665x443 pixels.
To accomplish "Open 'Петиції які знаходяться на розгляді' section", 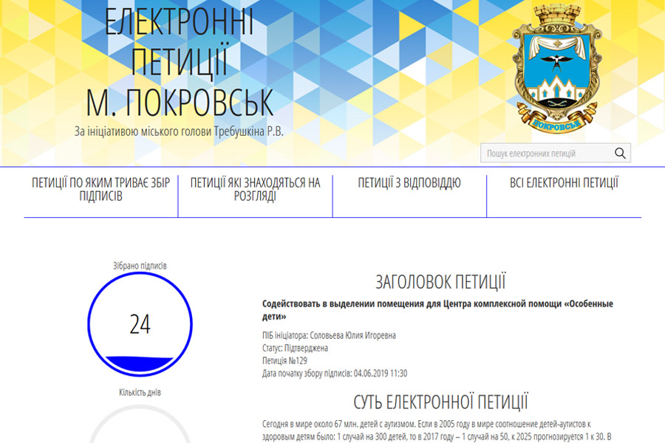I will click(255, 190).
